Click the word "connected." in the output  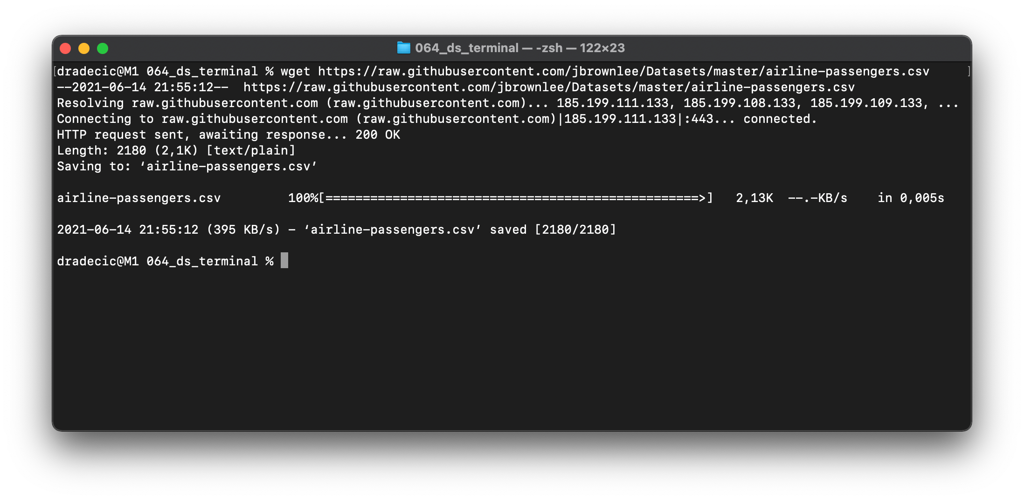780,119
